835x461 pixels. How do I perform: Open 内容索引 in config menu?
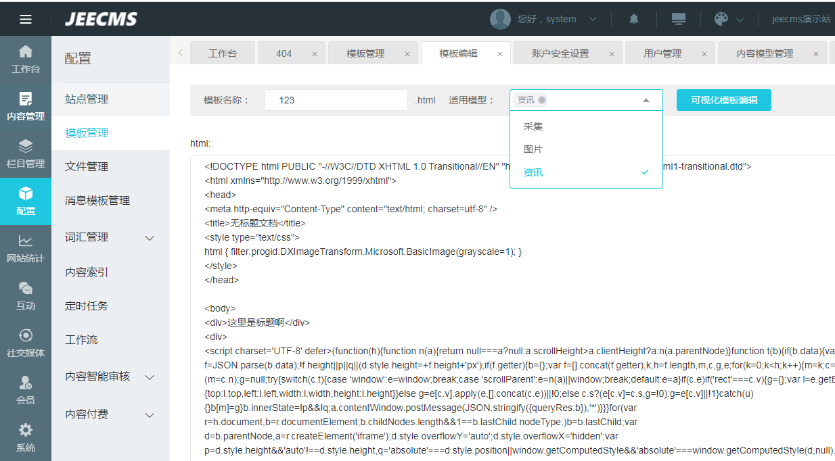[x=110, y=272]
